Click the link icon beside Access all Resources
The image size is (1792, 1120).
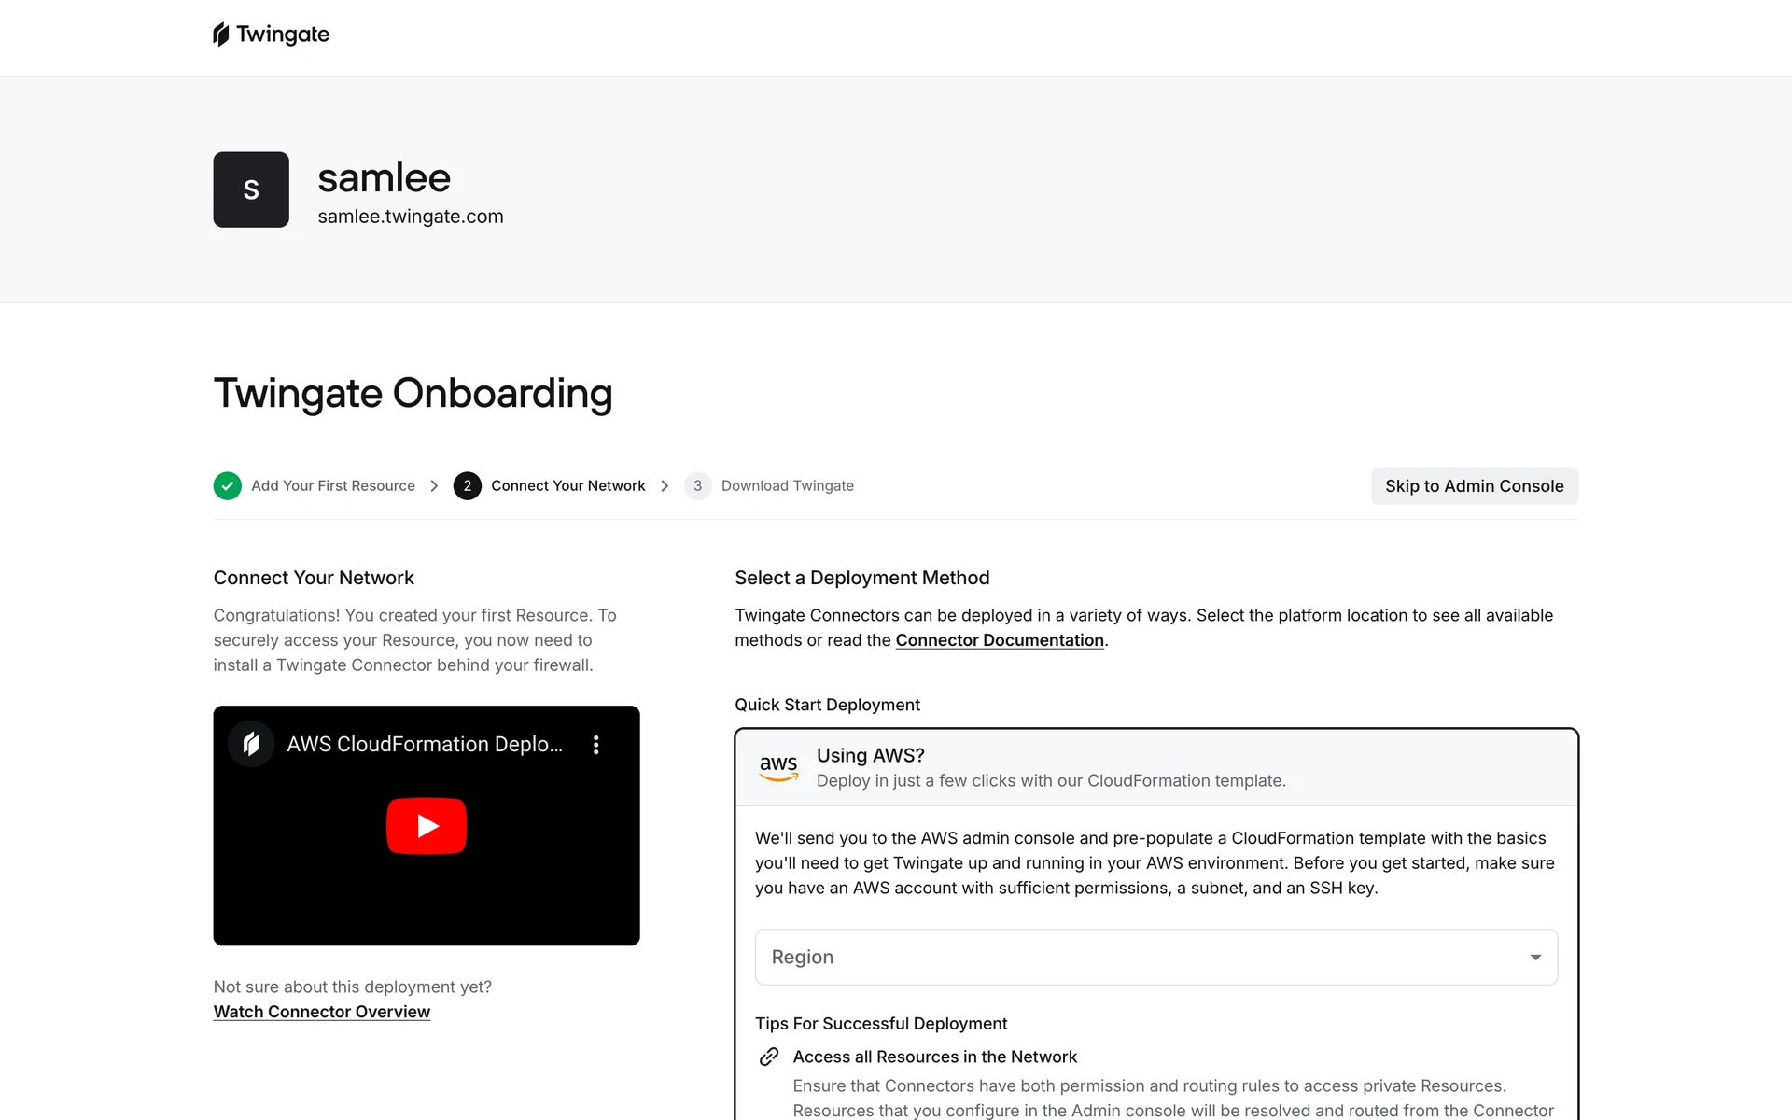point(769,1057)
